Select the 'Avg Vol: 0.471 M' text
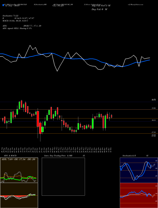The image size is (158, 208). [101, 5]
